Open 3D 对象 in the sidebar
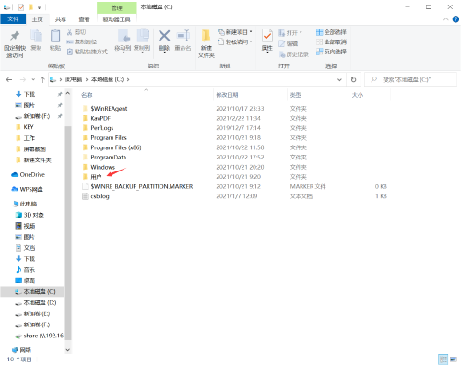This screenshot has height=365, width=461. point(30,215)
